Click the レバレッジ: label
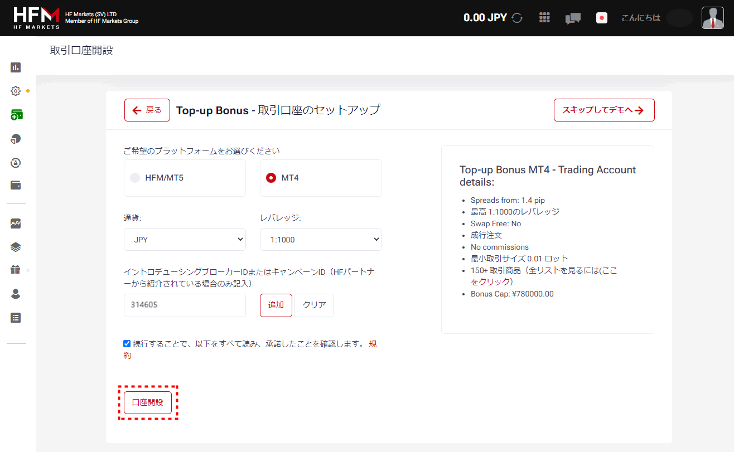 pos(281,218)
